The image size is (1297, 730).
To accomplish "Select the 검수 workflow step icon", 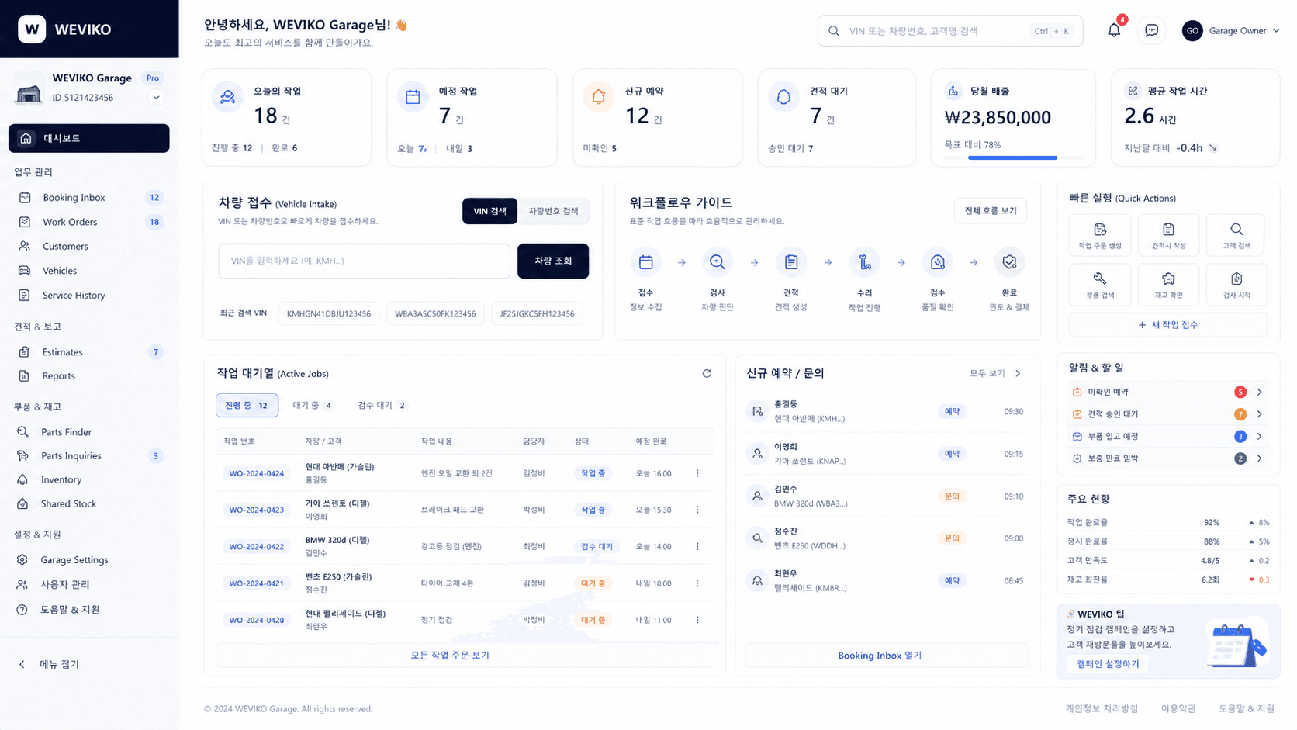I will 938,262.
